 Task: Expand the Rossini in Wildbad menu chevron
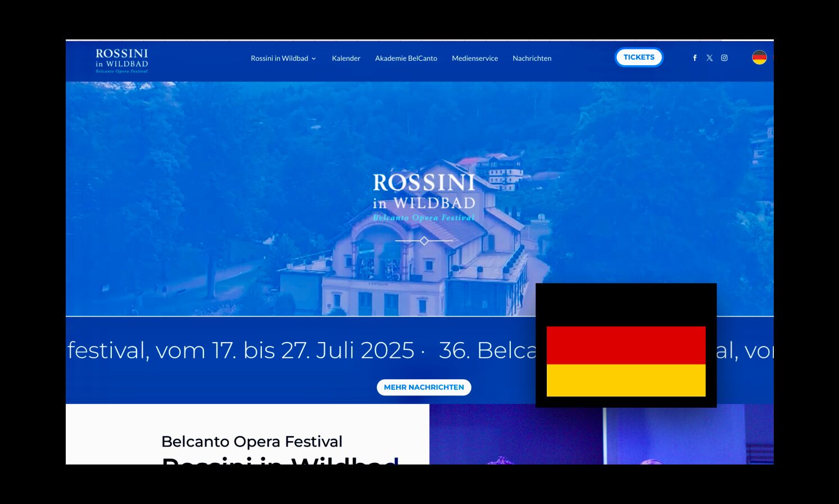pos(314,58)
